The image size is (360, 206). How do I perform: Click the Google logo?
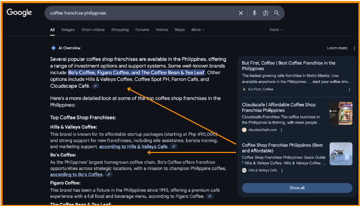tap(19, 12)
